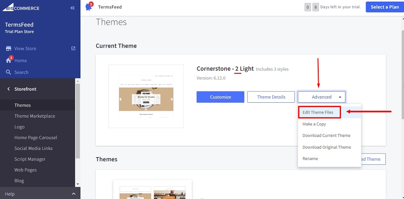Click Select a Plan button

pyautogui.click(x=385, y=7)
